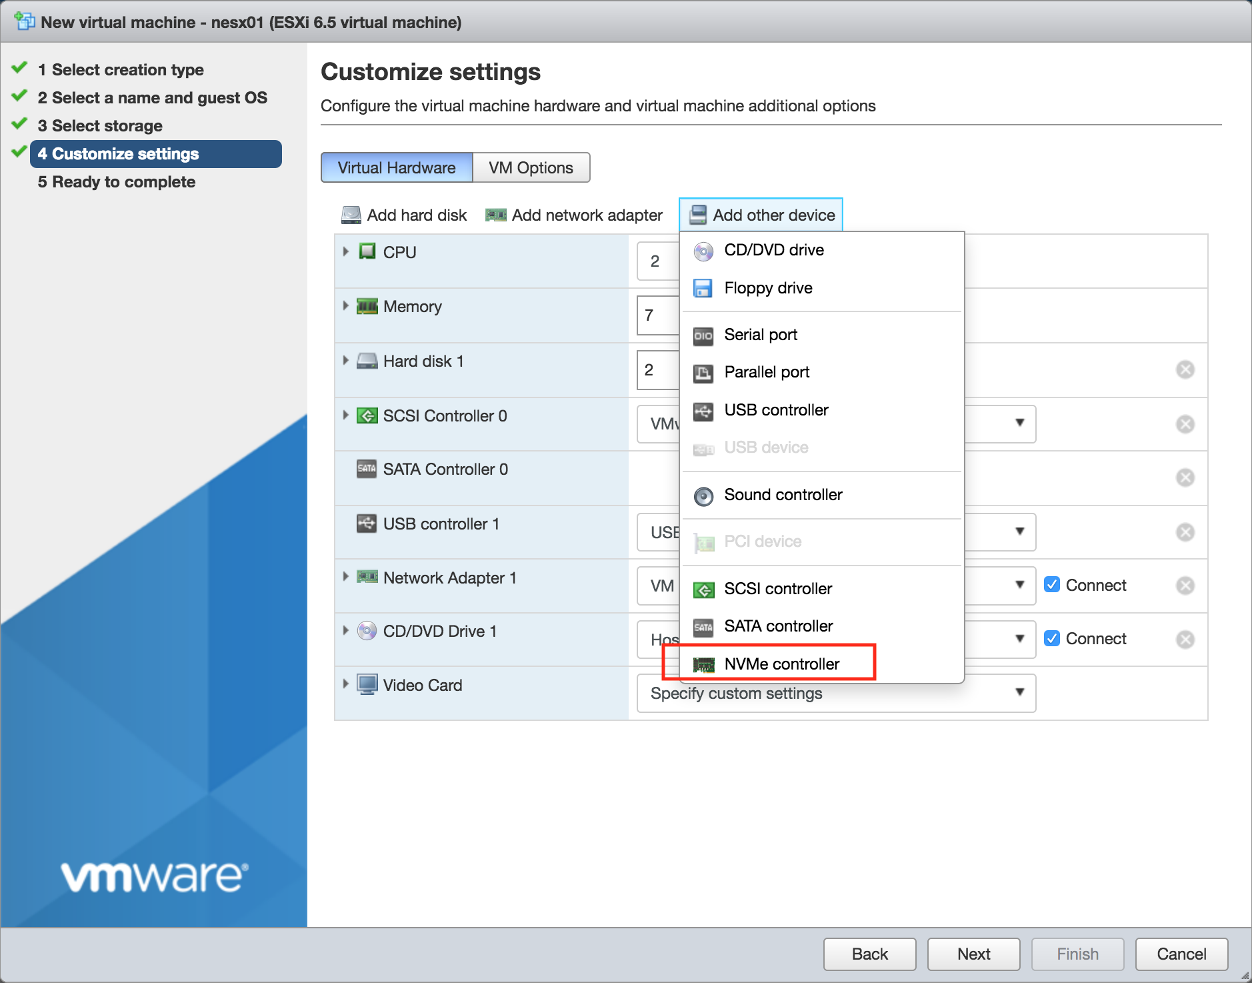
Task: Click the USB controller 1 icon
Action: (x=367, y=524)
